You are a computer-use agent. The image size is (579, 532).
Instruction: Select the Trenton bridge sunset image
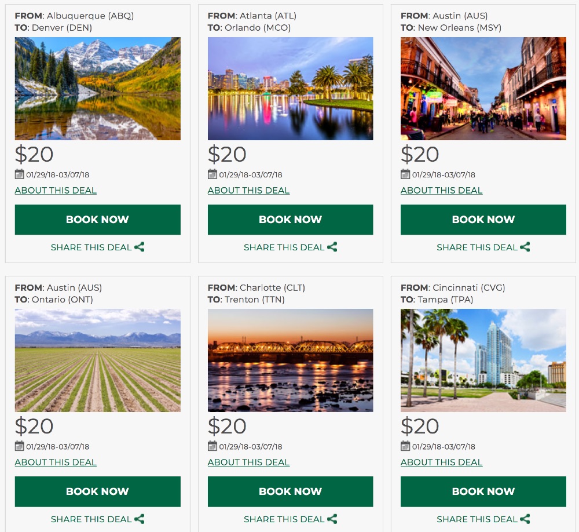tap(290, 360)
